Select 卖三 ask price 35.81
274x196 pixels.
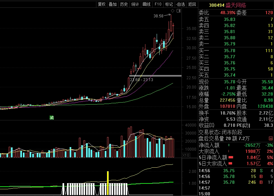230,32
